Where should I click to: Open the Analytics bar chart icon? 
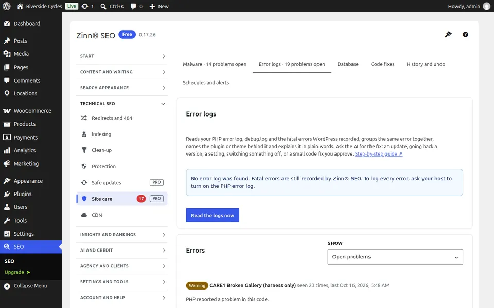pyautogui.click(x=7, y=150)
